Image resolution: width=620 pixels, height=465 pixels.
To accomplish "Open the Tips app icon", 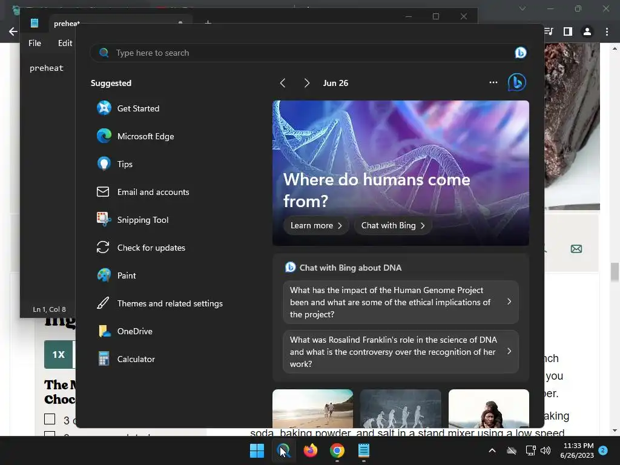I will tap(104, 163).
